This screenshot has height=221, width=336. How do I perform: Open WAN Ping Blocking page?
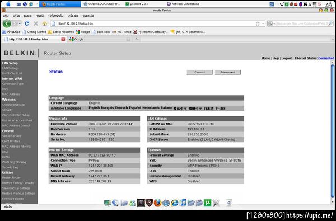[14, 162]
